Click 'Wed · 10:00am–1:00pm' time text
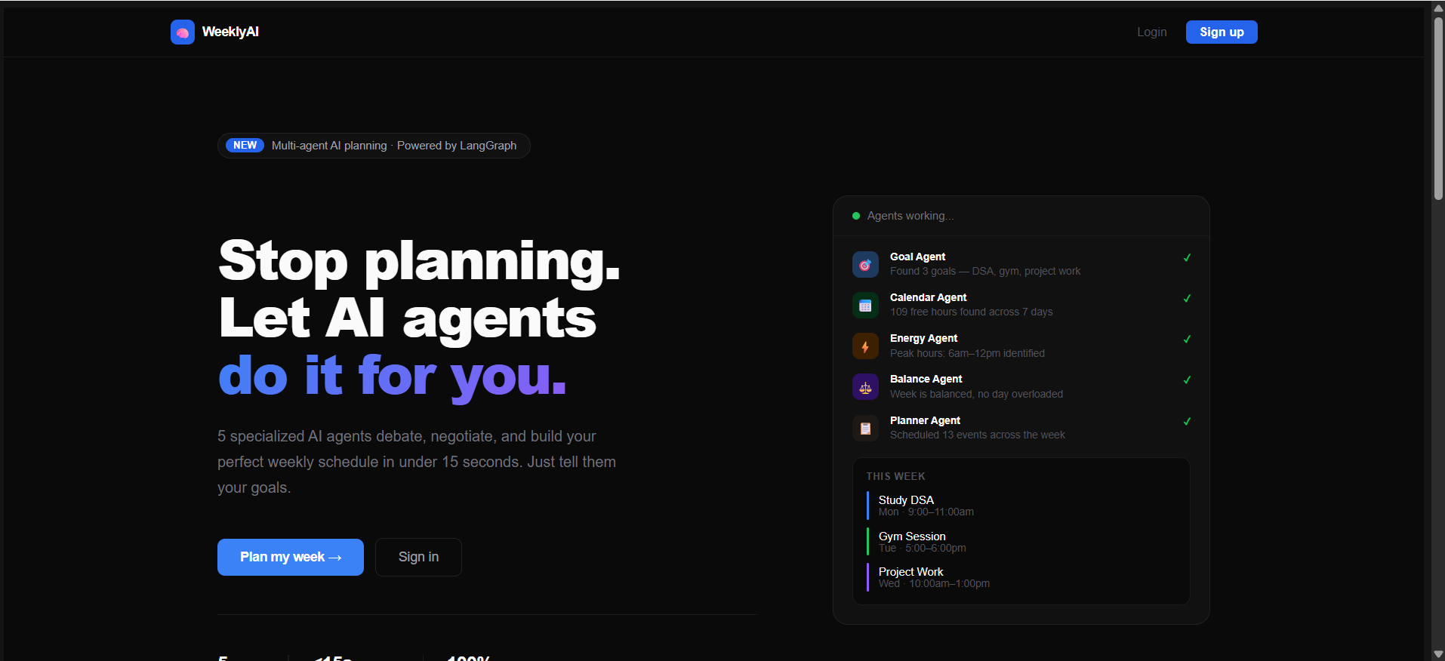 (934, 584)
